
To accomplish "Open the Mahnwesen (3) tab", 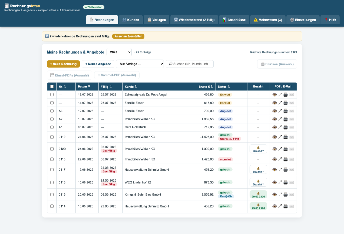I will (x=268, y=20).
